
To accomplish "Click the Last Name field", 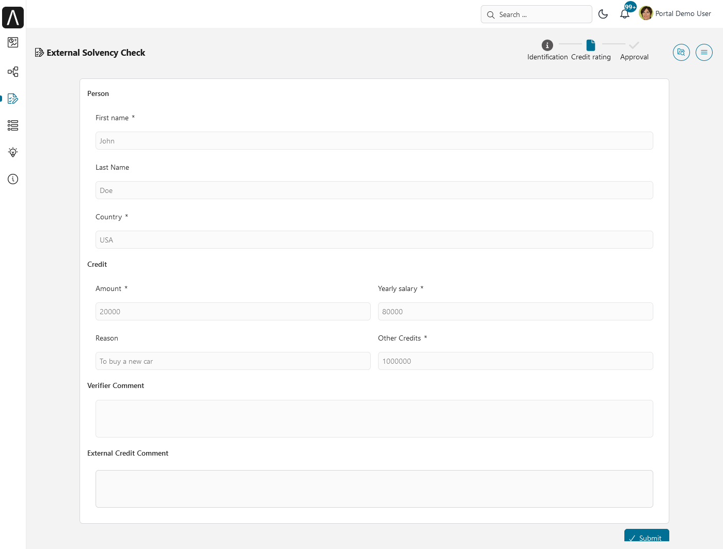I will (374, 190).
